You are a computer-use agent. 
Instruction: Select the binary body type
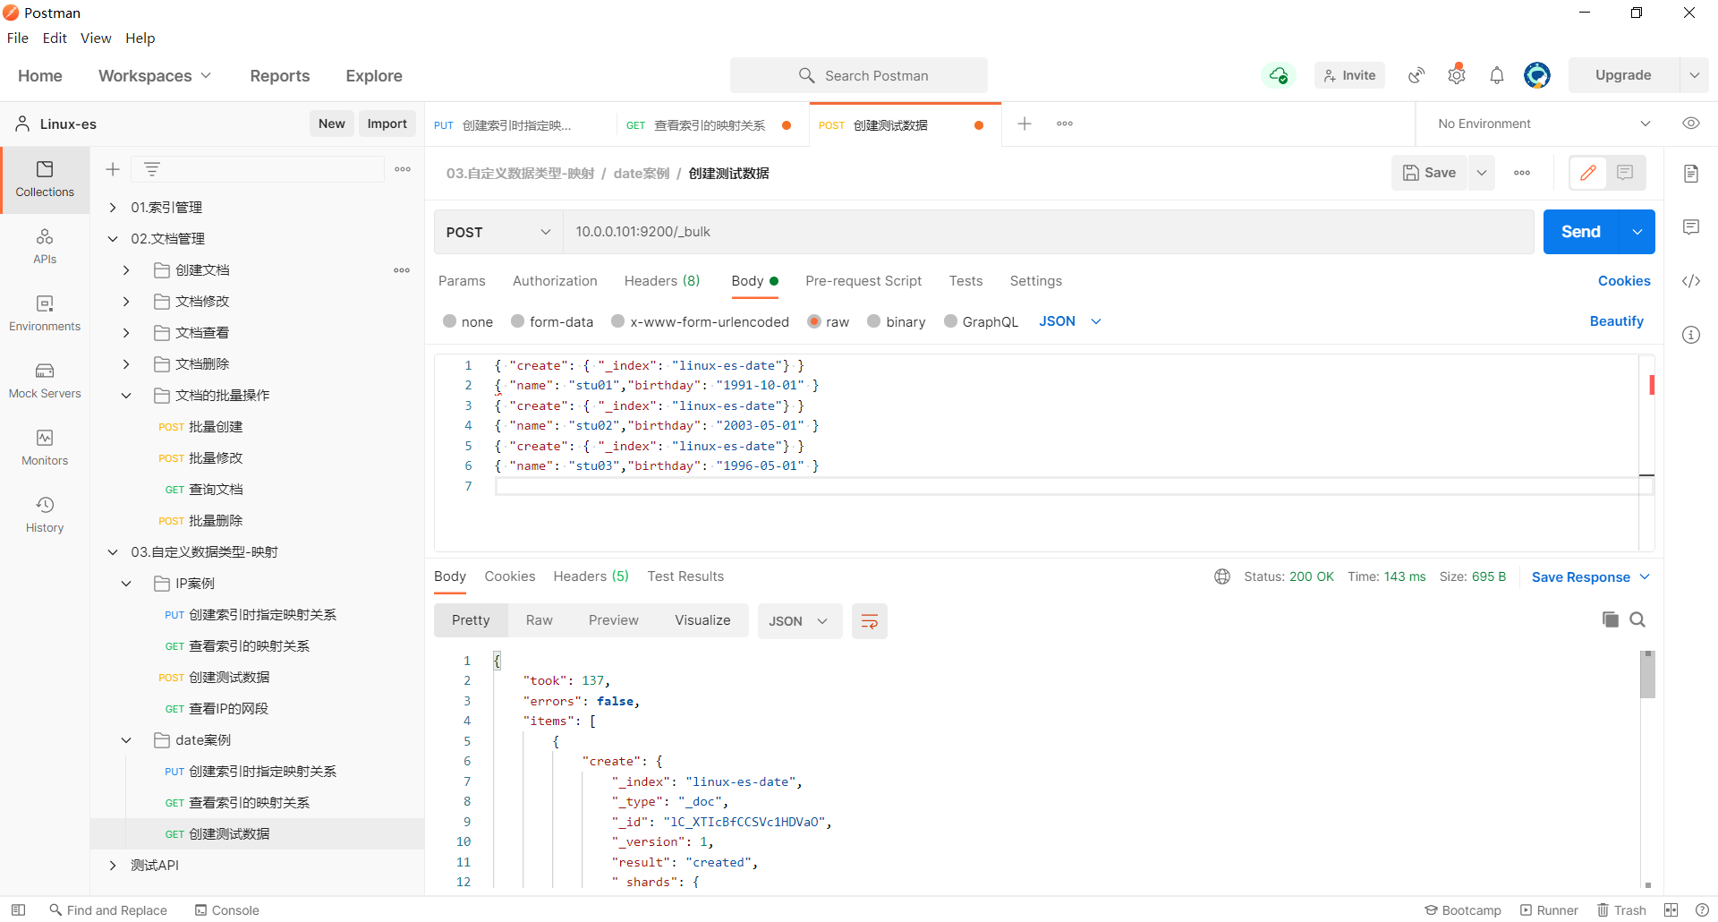pos(874,321)
